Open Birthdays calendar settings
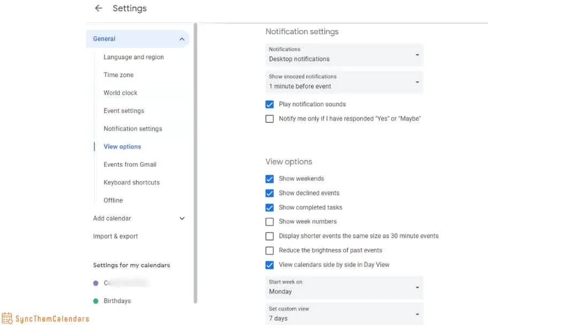This screenshot has width=578, height=325. click(x=117, y=301)
